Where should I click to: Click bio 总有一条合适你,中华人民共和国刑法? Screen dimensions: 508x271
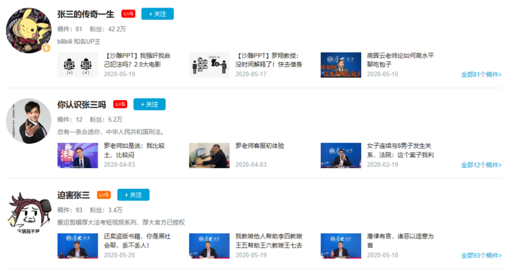point(111,132)
